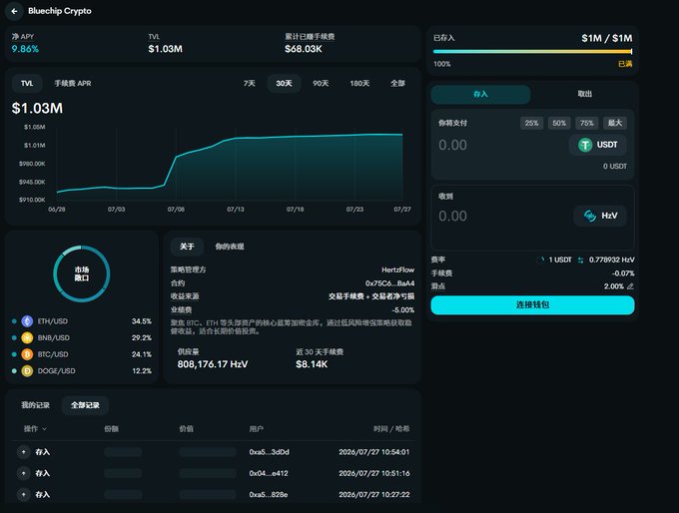Click the $68.03K cumulative fees value
This screenshot has width=679, height=513.
[304, 49]
